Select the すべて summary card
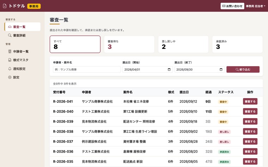Viewport: 268px width, 167px height. 75,44
